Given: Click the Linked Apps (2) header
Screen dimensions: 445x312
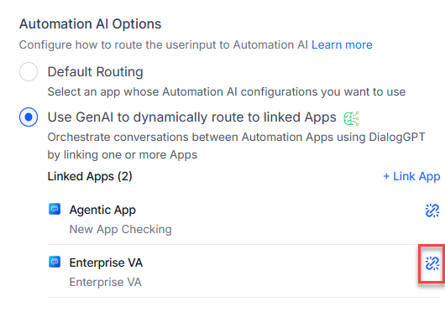Looking at the screenshot, I should [x=90, y=176].
